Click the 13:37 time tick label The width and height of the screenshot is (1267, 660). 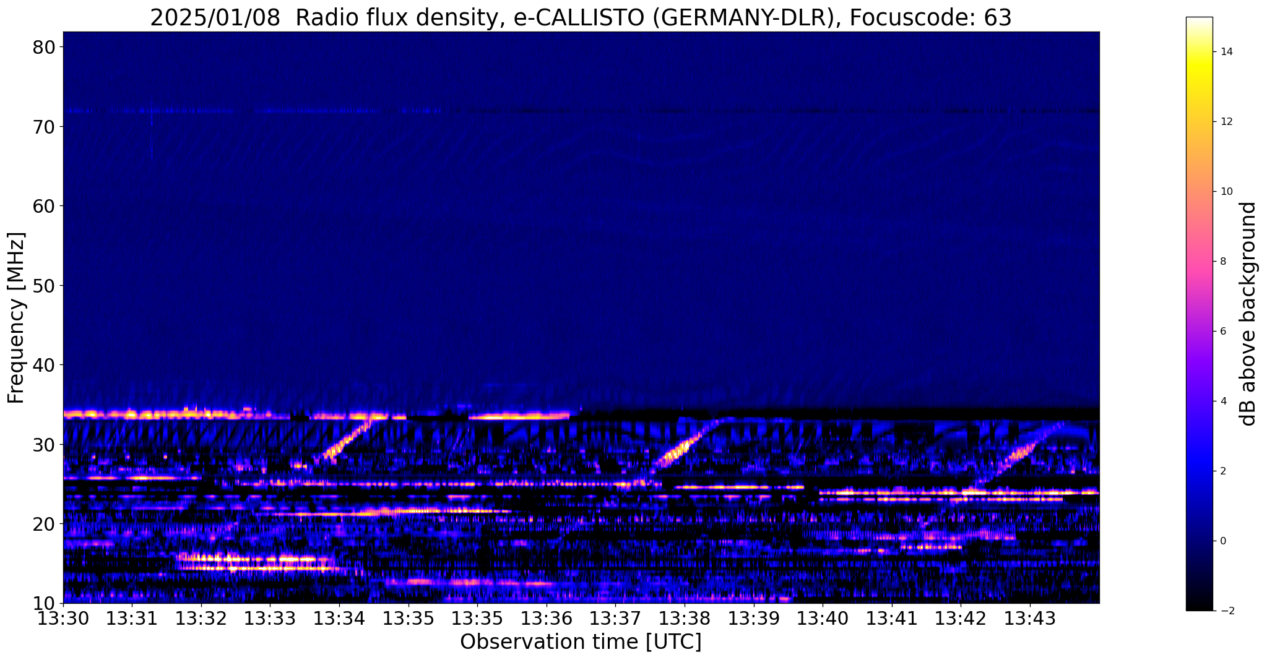[615, 619]
